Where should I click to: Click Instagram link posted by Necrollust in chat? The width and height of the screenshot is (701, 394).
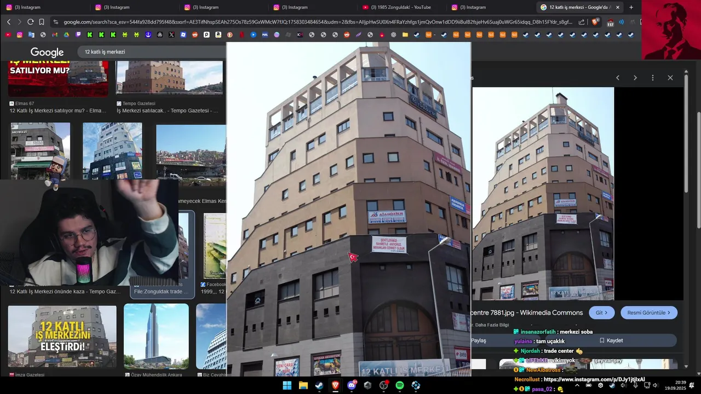click(594, 379)
